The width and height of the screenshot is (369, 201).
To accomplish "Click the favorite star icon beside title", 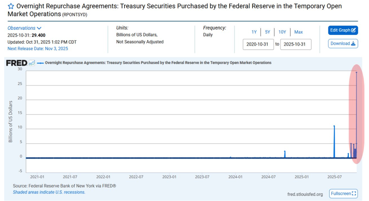I will (11, 6).
